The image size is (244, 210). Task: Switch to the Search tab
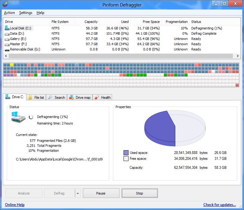(x=56, y=98)
